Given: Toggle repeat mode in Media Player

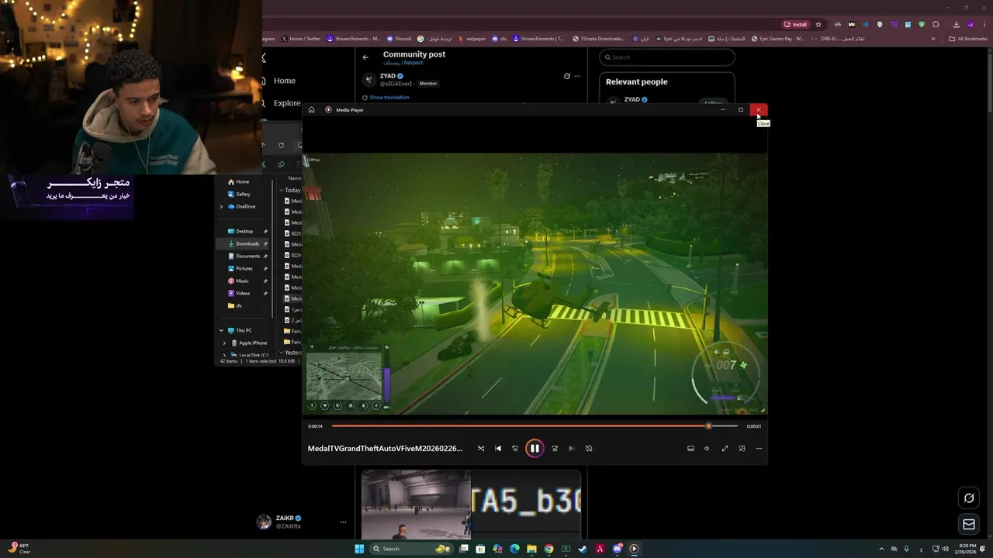Looking at the screenshot, I should point(589,448).
